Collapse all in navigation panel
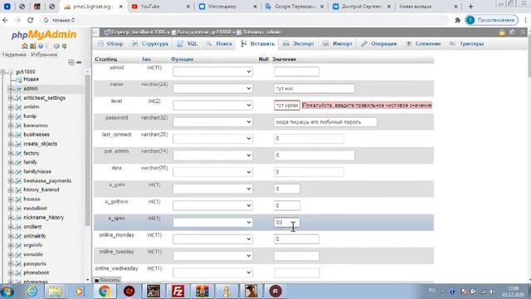 click(x=71, y=62)
